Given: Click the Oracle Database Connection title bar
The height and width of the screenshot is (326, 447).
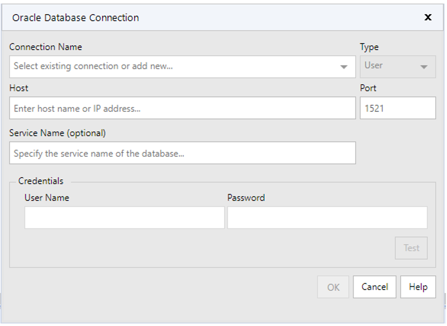Looking at the screenshot, I should click(203, 17).
